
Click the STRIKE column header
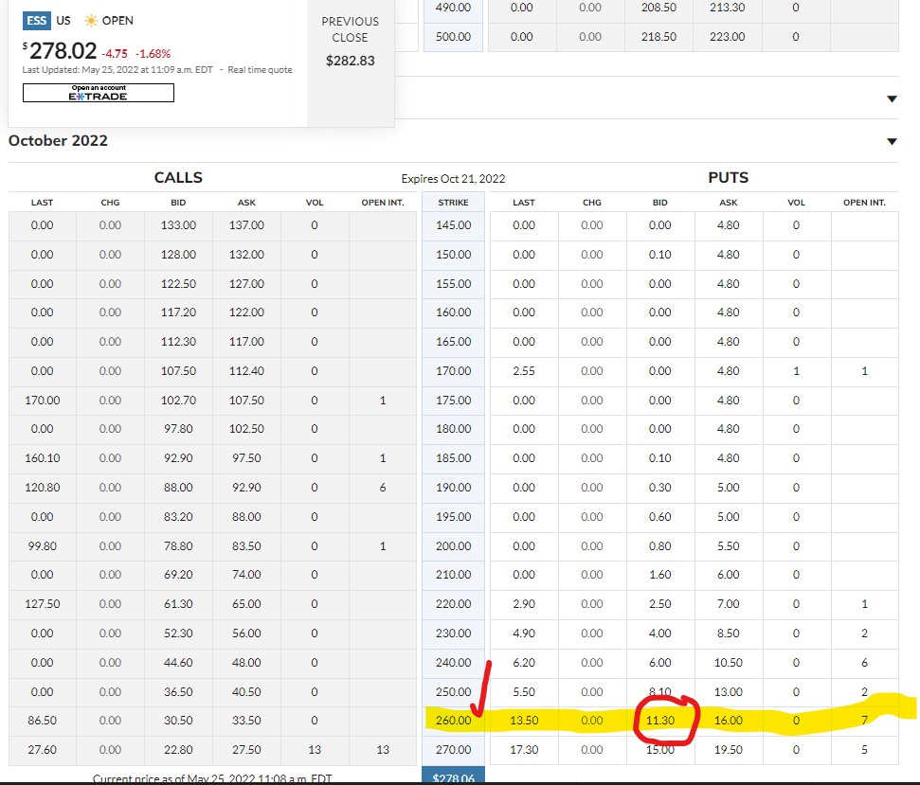(x=453, y=203)
